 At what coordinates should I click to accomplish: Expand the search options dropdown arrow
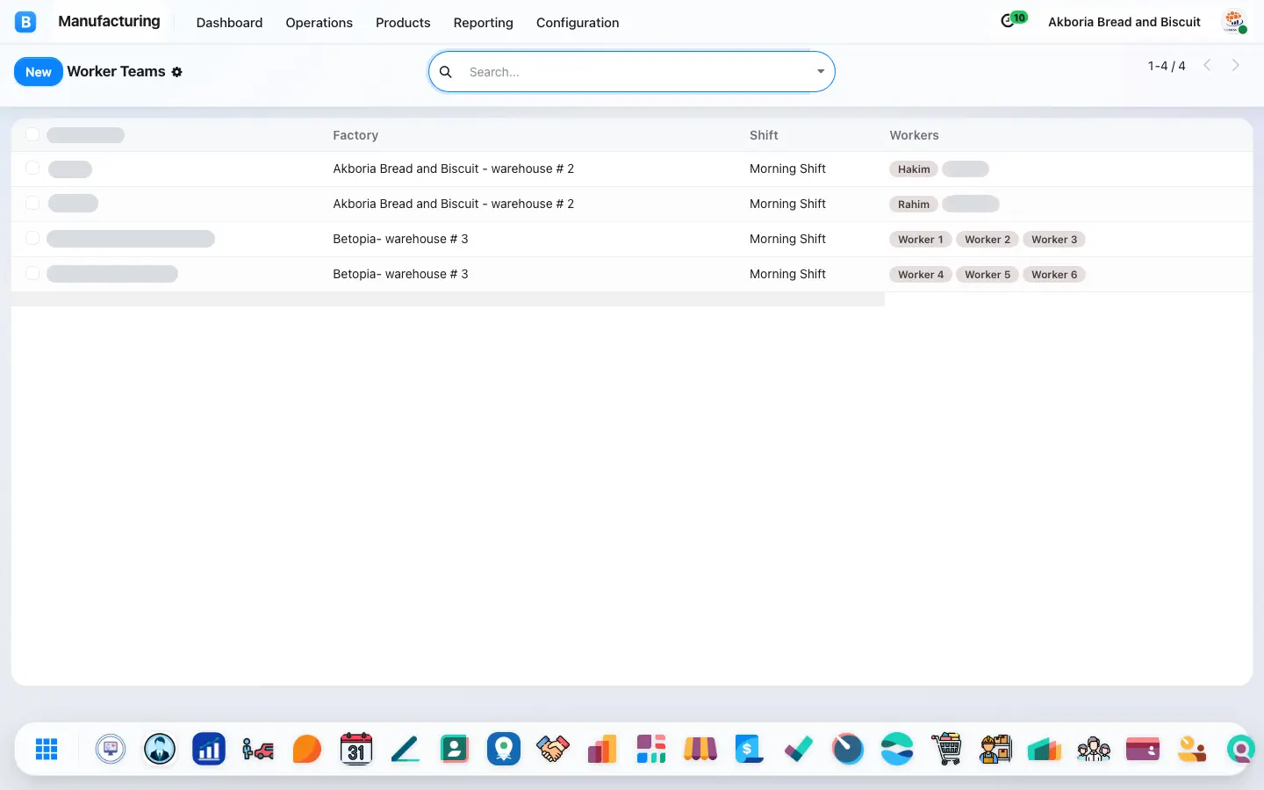(x=821, y=72)
